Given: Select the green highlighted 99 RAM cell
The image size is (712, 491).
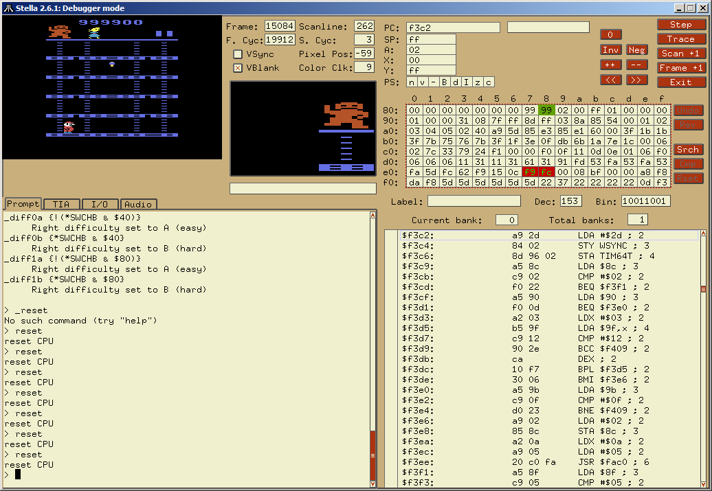Looking at the screenshot, I should click(x=546, y=111).
